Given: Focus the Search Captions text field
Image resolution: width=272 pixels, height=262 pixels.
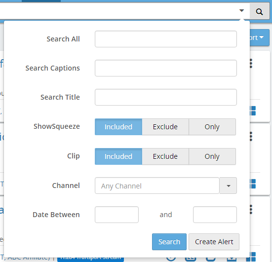Looking at the screenshot, I should point(166,68).
